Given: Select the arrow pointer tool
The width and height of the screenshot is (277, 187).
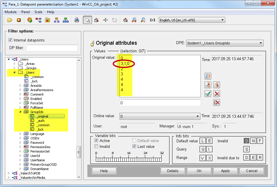Looking at the screenshot, I should (x=87, y=20).
